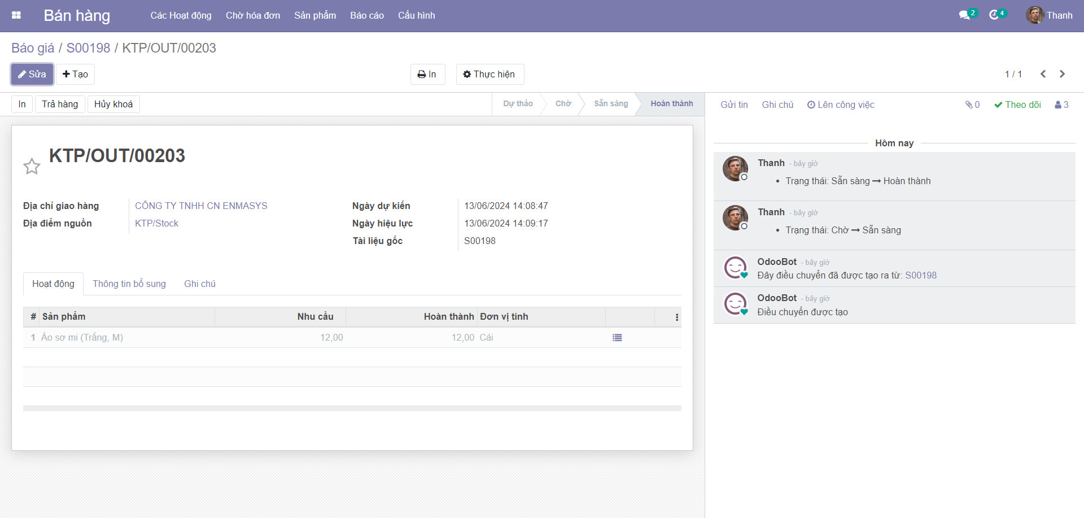The width and height of the screenshot is (1084, 518).
Task: Open the Báo cáo menu
Action: [x=366, y=15]
